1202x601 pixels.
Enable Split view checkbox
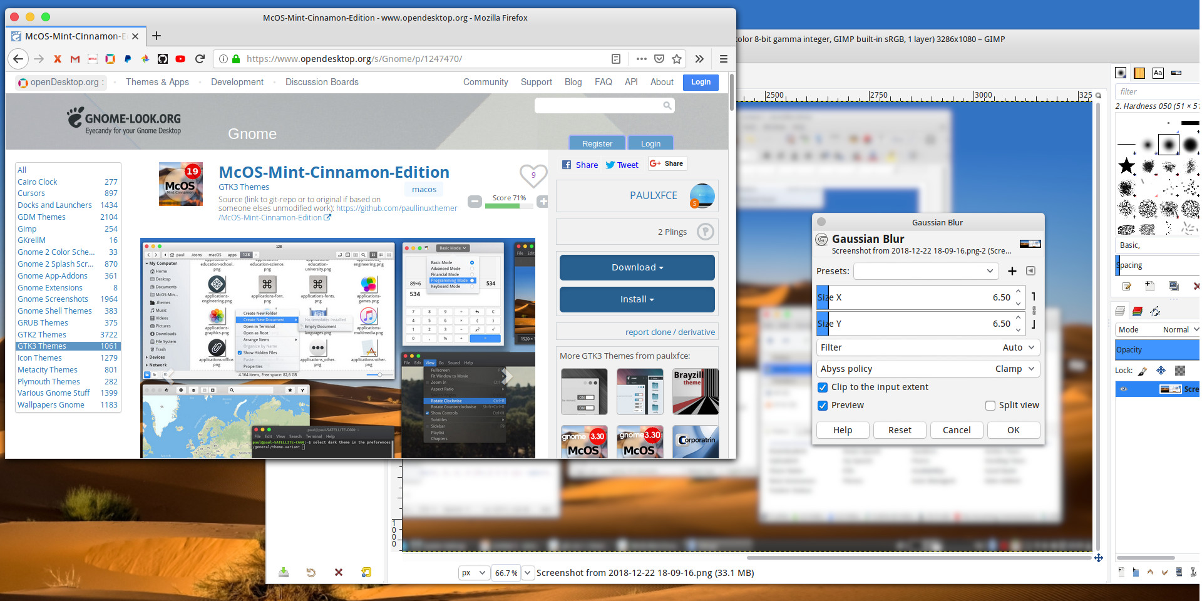pos(990,406)
